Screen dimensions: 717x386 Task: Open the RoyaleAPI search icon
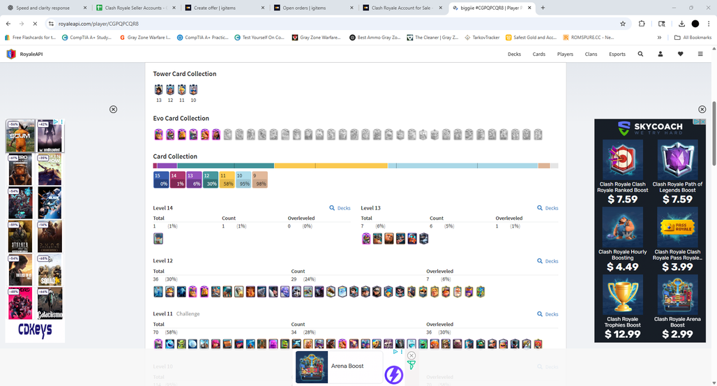pyautogui.click(x=640, y=54)
